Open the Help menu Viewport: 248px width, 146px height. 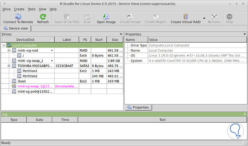[x=53, y=9]
